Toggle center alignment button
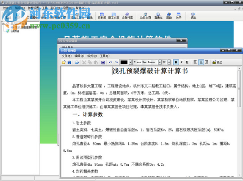 click(x=201, y=62)
